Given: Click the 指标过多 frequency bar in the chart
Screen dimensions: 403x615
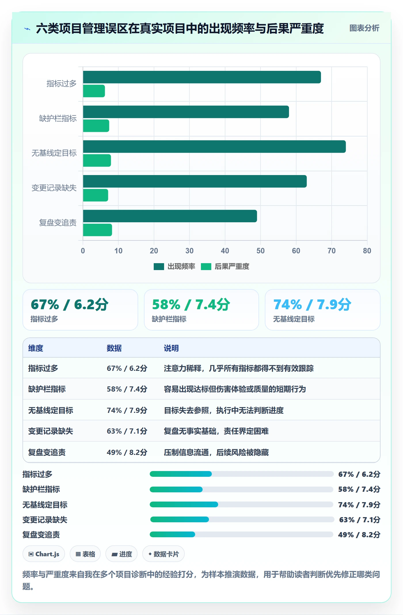Looking at the screenshot, I should (202, 77).
